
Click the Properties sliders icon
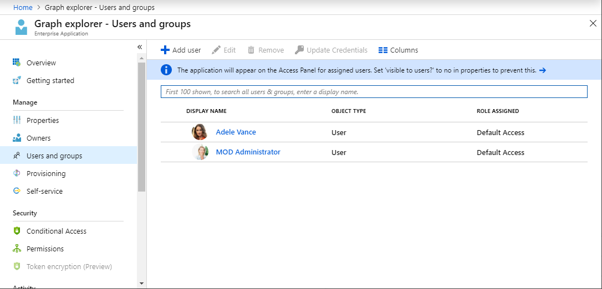coord(17,120)
